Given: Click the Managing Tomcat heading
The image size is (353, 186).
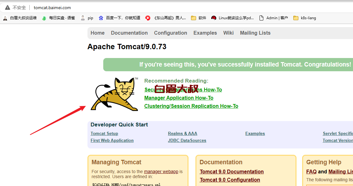Looking at the screenshot, I should 117,162.
